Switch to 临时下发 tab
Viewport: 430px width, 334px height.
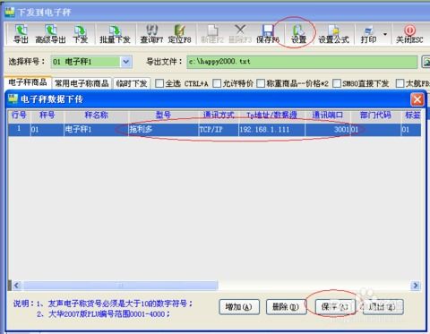pyautogui.click(x=132, y=83)
